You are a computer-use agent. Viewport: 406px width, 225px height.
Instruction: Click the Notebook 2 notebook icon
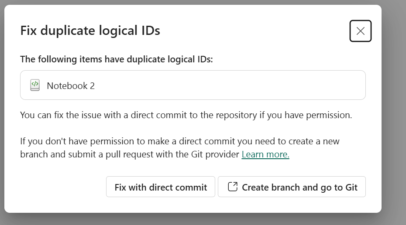[x=35, y=85]
